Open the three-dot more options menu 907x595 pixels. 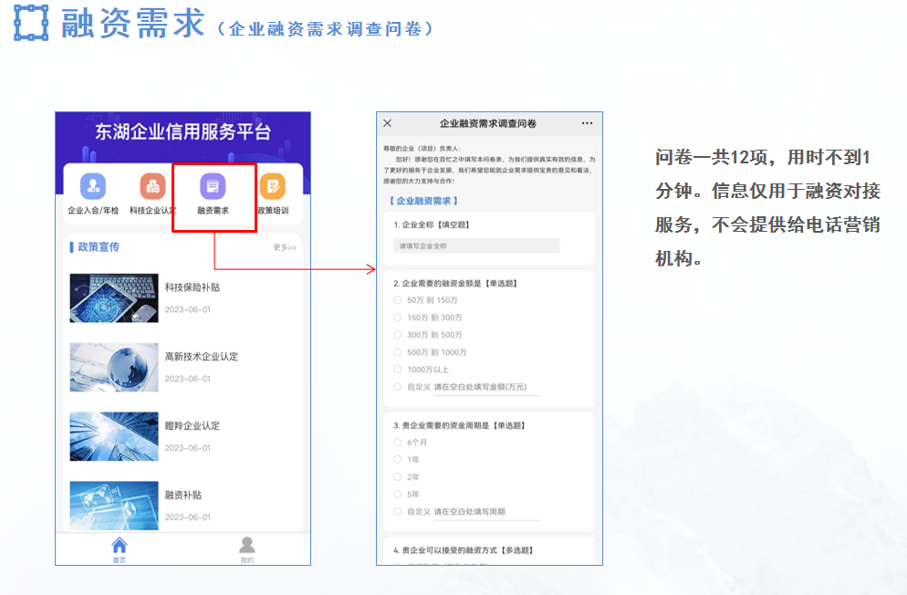click(587, 123)
